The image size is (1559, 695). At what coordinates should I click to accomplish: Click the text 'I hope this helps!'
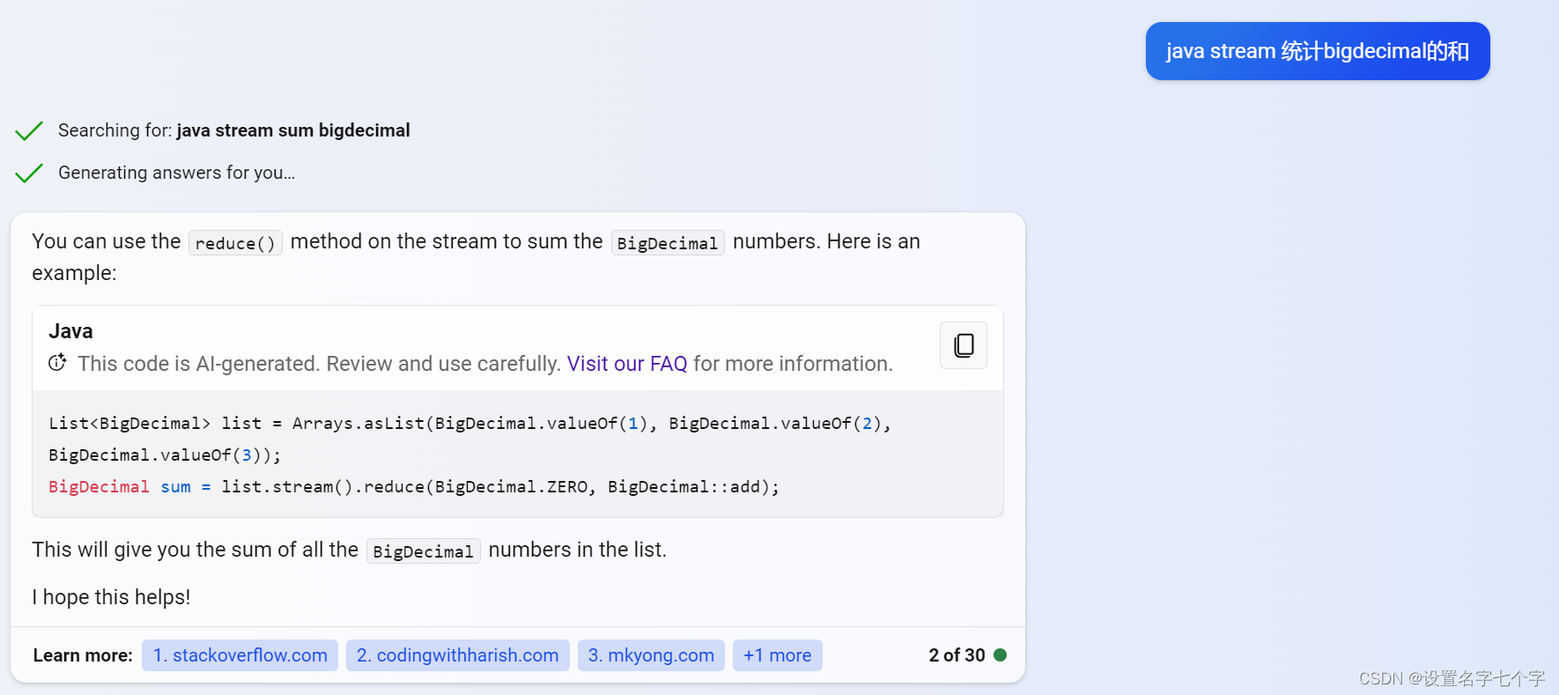coord(111,597)
